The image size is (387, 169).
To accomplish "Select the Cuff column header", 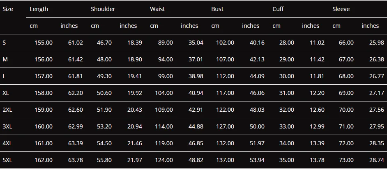I will pyautogui.click(x=278, y=9).
